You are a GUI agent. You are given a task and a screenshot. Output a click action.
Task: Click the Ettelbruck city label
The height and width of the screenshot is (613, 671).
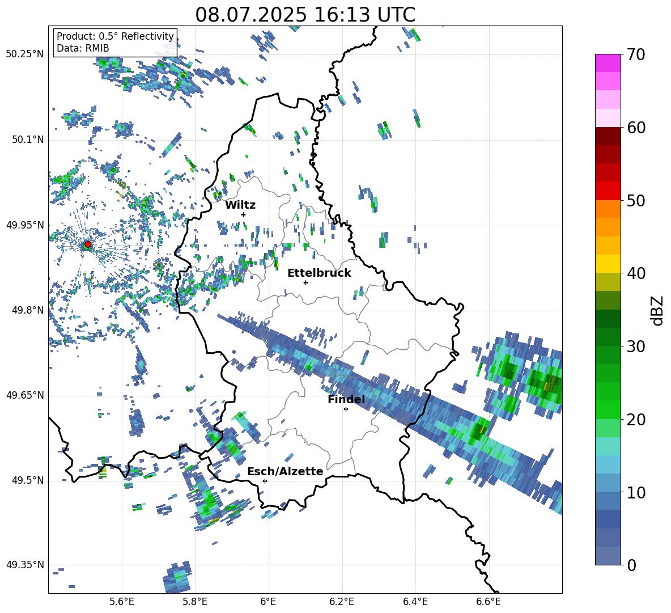click(x=319, y=273)
